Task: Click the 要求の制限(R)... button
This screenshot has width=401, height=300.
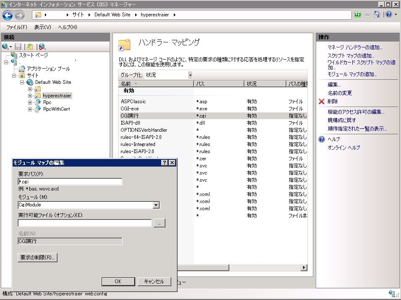Action: (x=38, y=257)
